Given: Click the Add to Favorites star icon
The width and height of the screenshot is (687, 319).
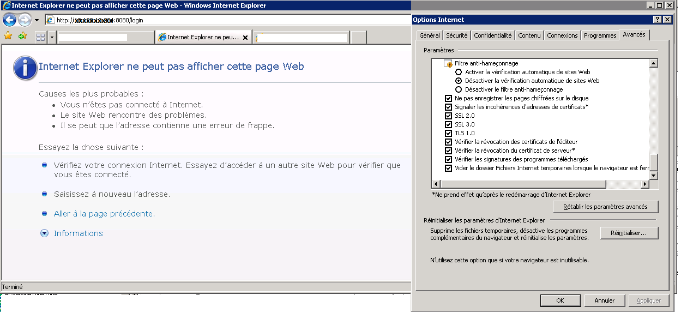Looking at the screenshot, I should [x=22, y=36].
